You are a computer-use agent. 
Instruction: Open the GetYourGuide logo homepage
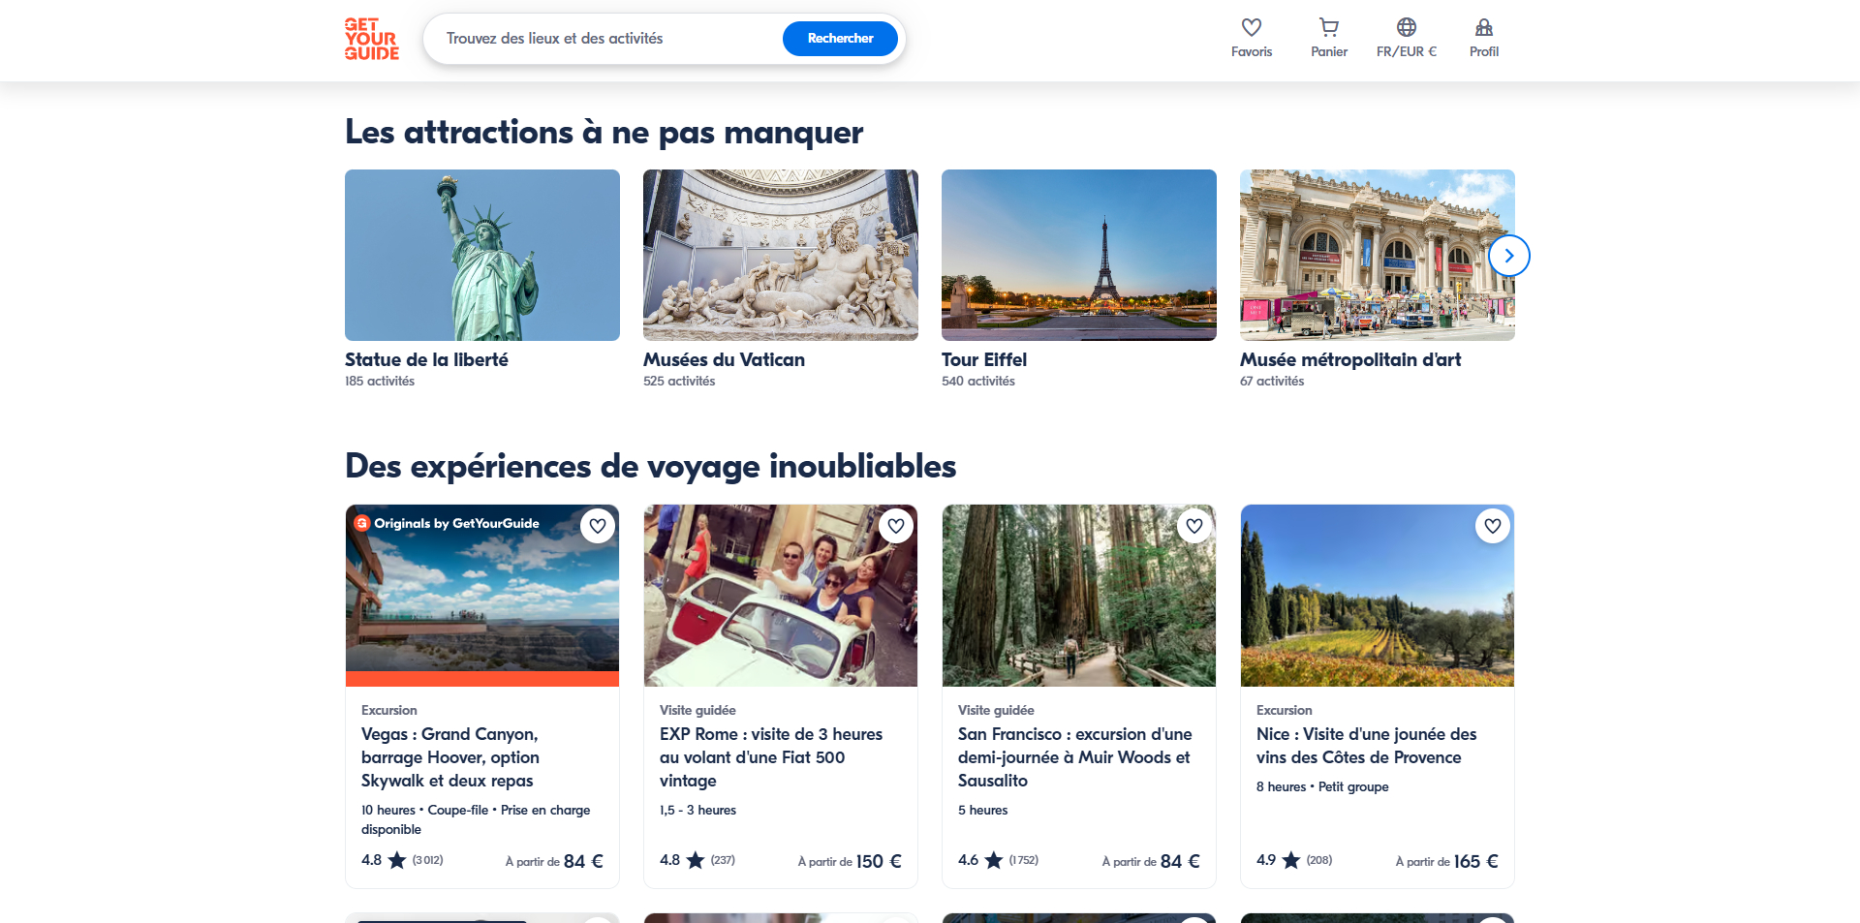pyautogui.click(x=372, y=39)
